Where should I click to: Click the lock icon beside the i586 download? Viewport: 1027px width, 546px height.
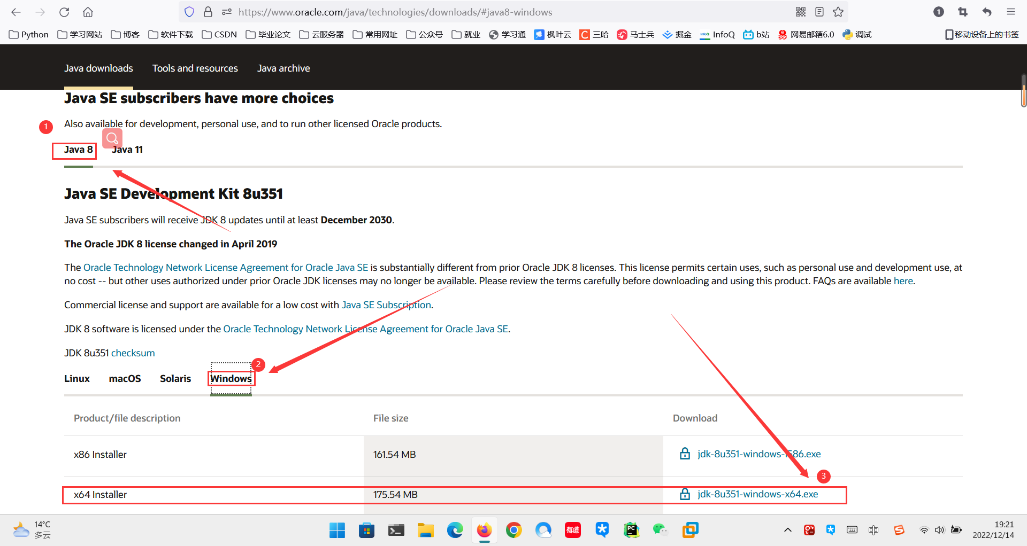(x=685, y=454)
